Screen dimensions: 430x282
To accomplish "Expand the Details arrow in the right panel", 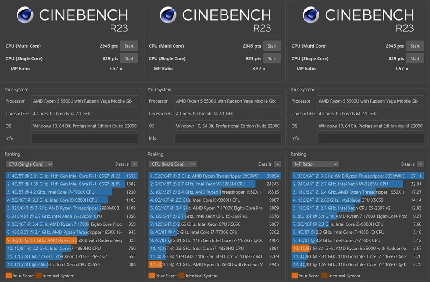I will point(421,164).
